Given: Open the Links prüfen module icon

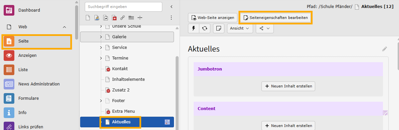Looking at the screenshot, I should [9, 126].
